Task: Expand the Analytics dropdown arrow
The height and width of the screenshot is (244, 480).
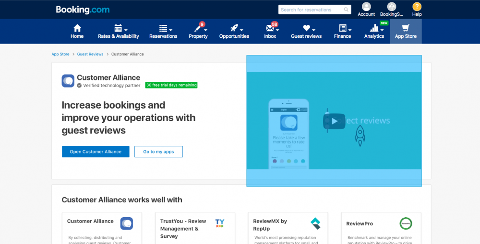Action: click(x=382, y=30)
